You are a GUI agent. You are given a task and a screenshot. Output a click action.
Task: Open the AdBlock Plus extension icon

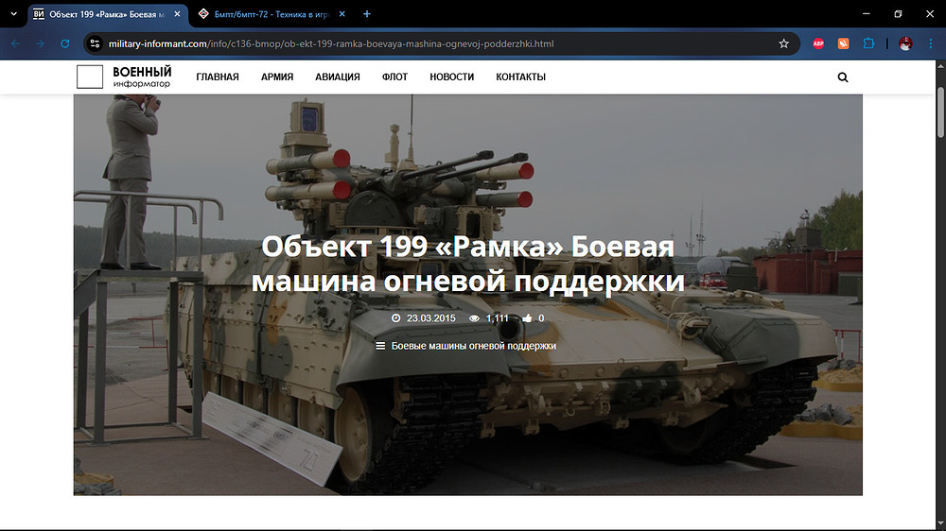tap(819, 43)
